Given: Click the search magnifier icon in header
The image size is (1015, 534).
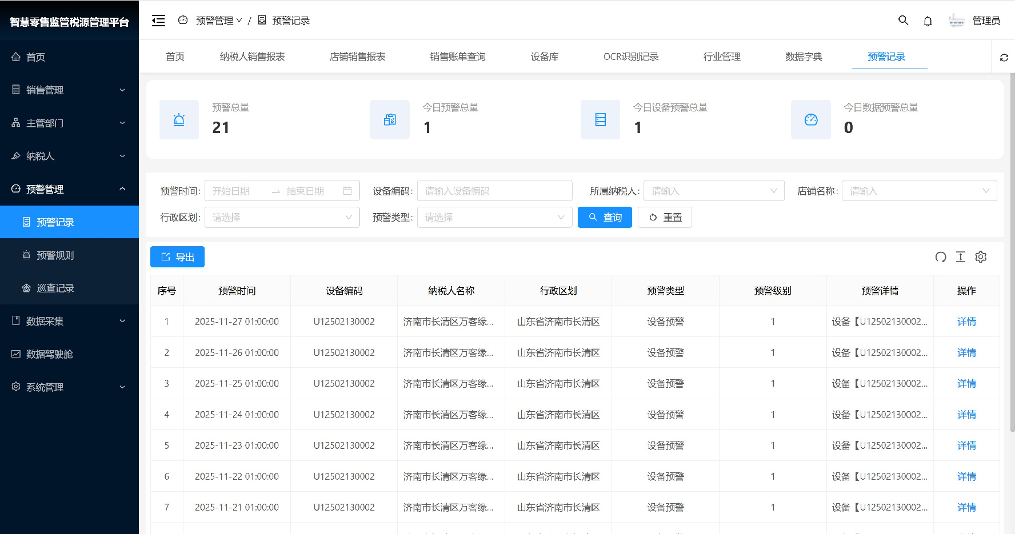Looking at the screenshot, I should pyautogui.click(x=903, y=21).
